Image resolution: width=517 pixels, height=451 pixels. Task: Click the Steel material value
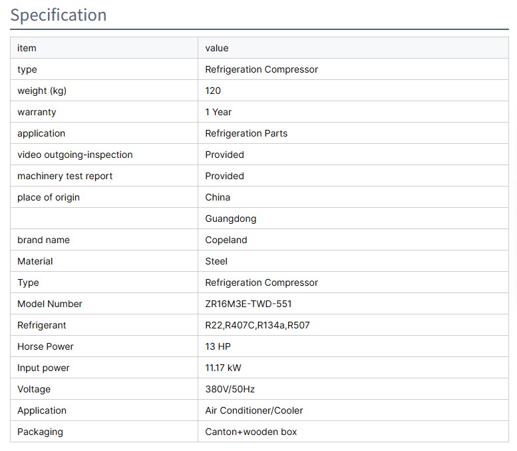216,261
